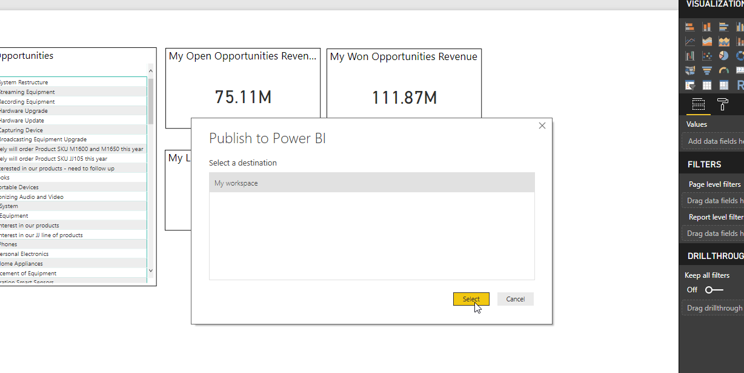Select row mentioning Product SKU JJ105
This screenshot has width=744, height=373.
pyautogui.click(x=73, y=158)
